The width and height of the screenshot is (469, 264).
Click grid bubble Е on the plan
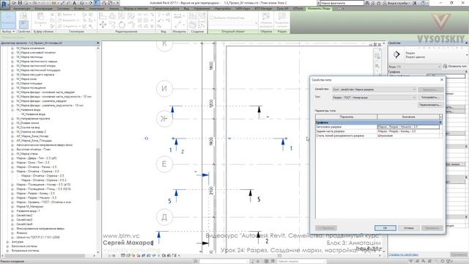click(164, 164)
